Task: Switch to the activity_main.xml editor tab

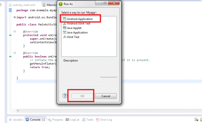Action: pos(22,5)
